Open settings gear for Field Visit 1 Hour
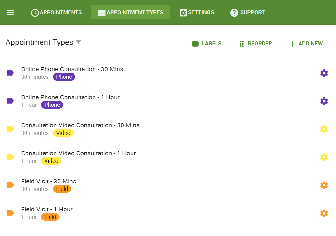336x236 pixels. 324,213
